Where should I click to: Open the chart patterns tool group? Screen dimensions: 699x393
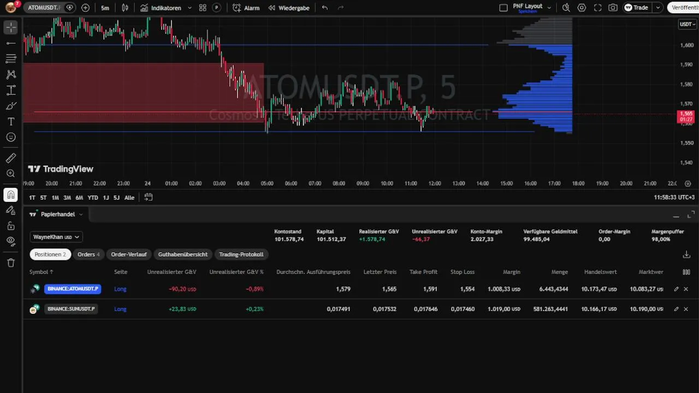pyautogui.click(x=11, y=74)
